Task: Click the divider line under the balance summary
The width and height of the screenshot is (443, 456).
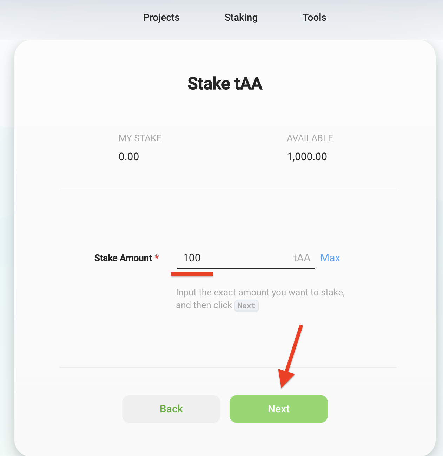Action: click(227, 190)
